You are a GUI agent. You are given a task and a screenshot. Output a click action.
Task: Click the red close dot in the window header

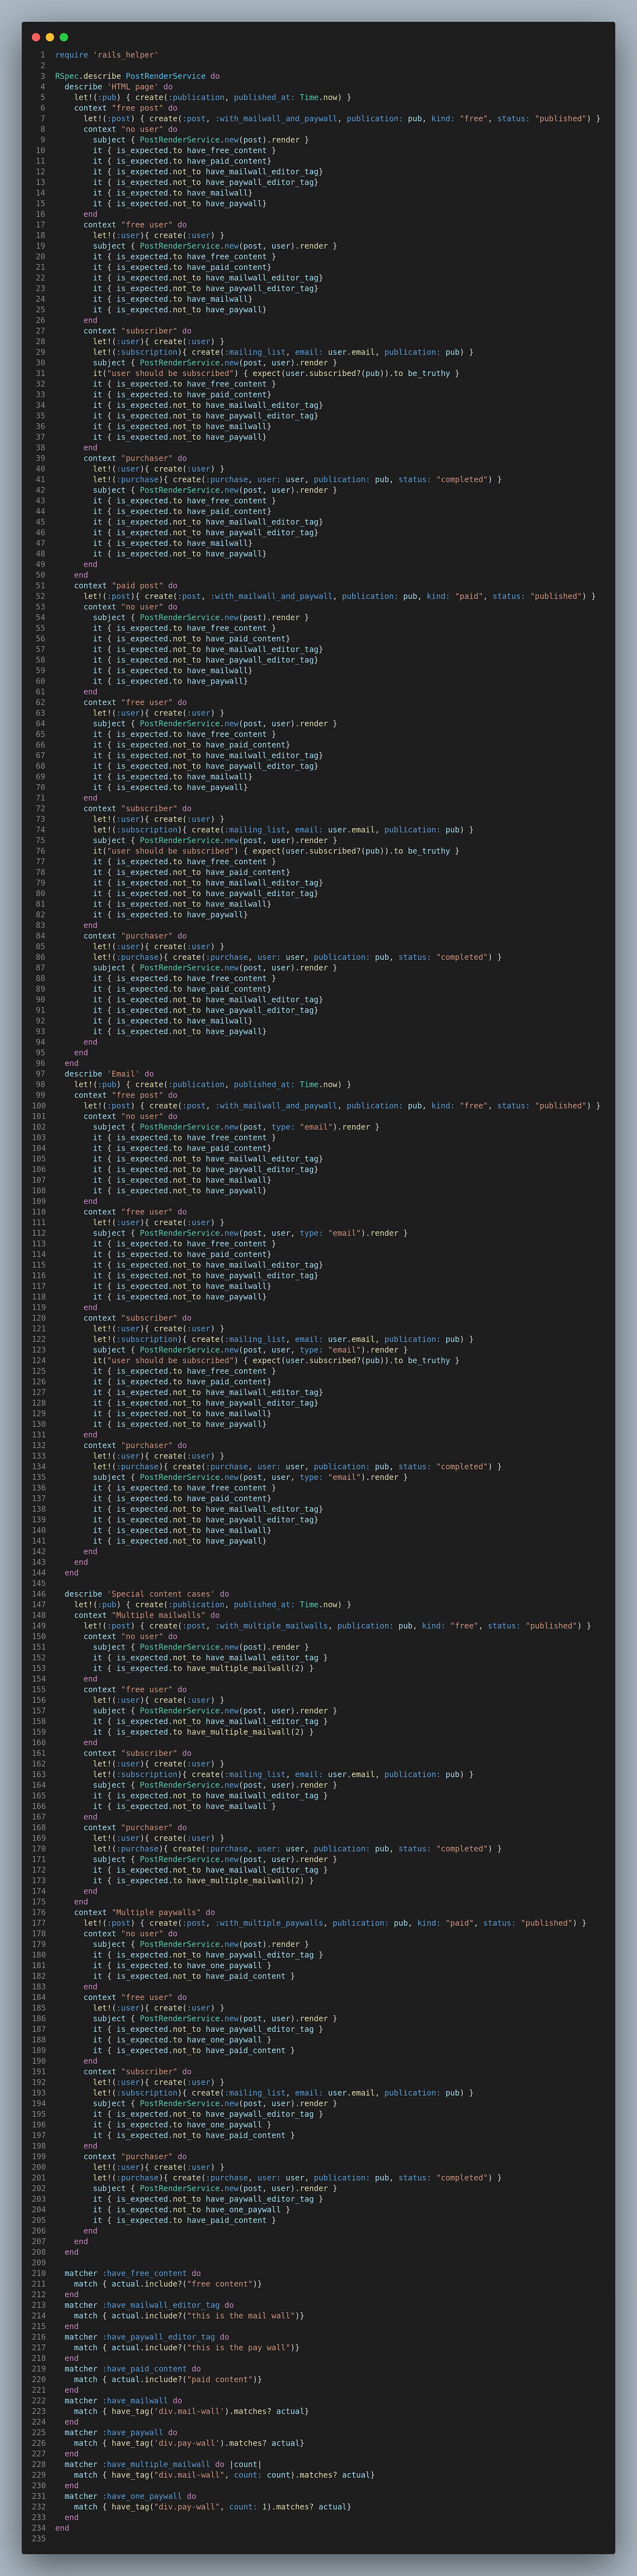(36, 37)
